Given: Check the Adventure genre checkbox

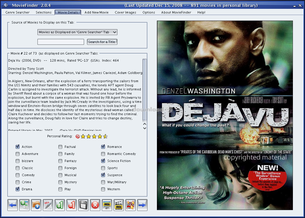Looking at the screenshot, I should pyautogui.click(x=17, y=154).
